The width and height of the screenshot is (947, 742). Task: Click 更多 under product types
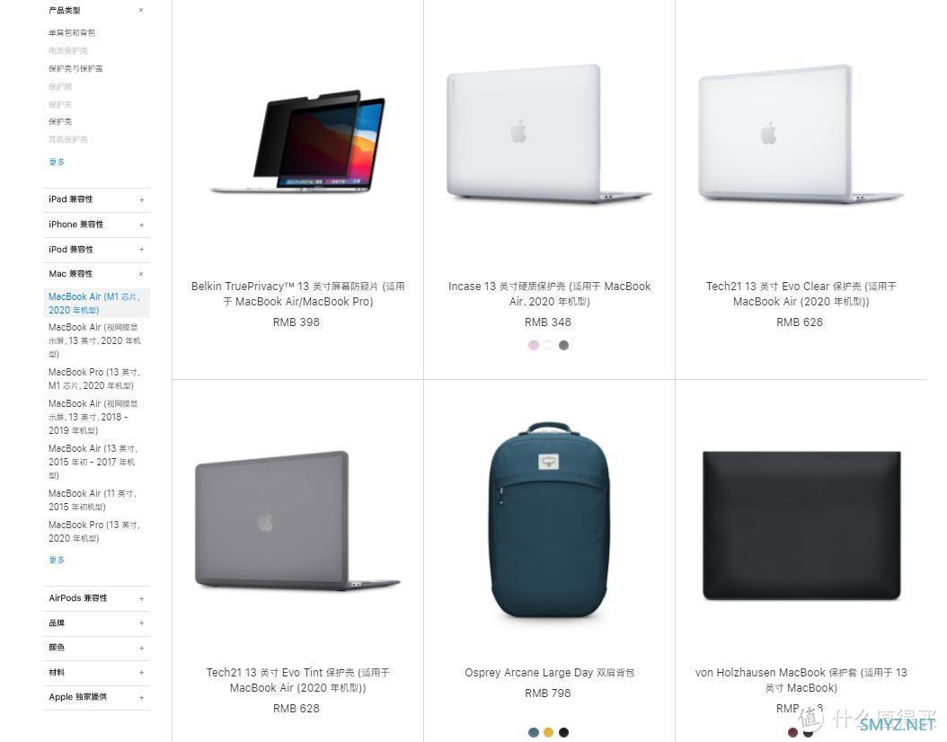click(57, 162)
